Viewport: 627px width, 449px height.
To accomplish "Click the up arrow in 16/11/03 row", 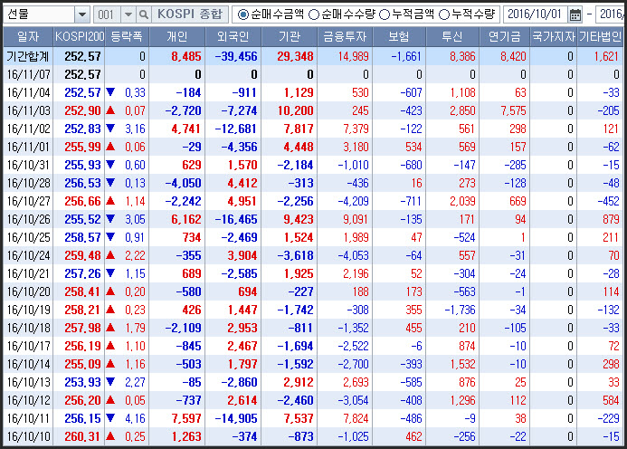I will 110,110.
